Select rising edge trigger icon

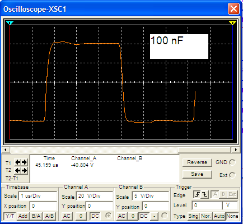(197, 195)
